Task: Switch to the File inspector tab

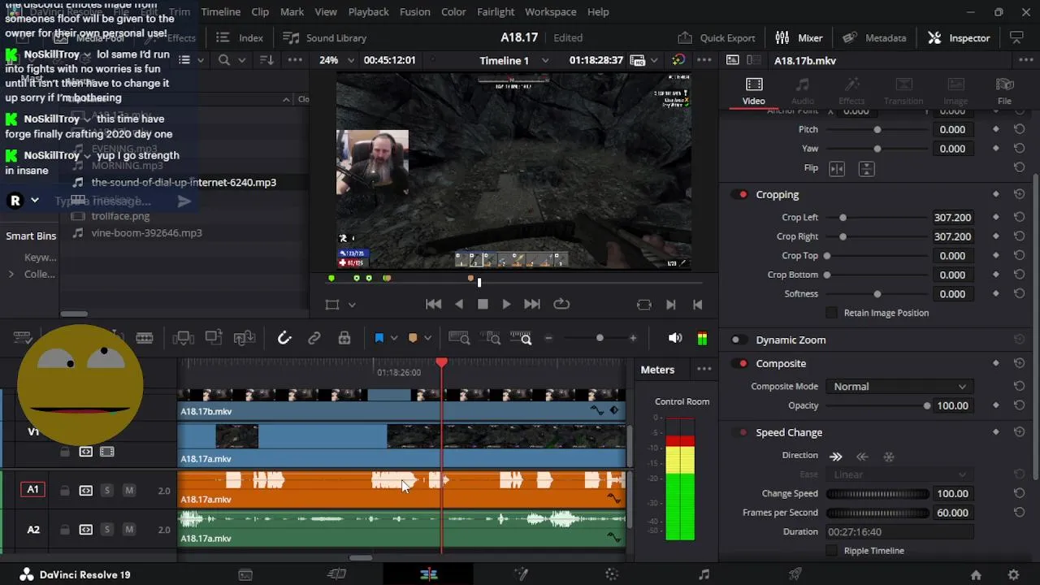Action: click(1004, 91)
